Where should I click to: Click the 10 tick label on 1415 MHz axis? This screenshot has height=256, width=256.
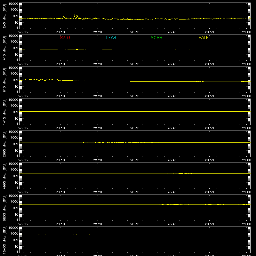click(x=16, y=118)
